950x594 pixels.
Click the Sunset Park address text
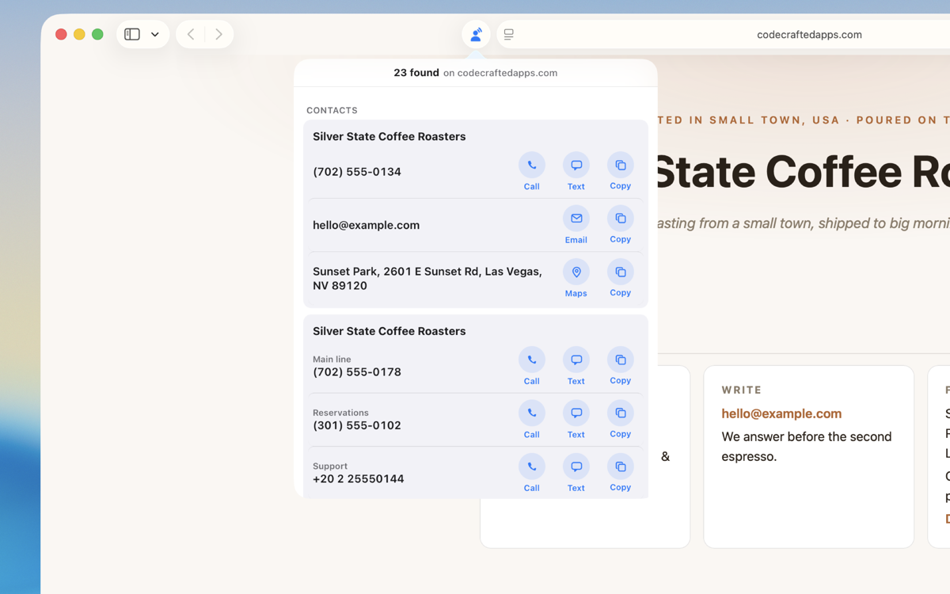pos(427,279)
